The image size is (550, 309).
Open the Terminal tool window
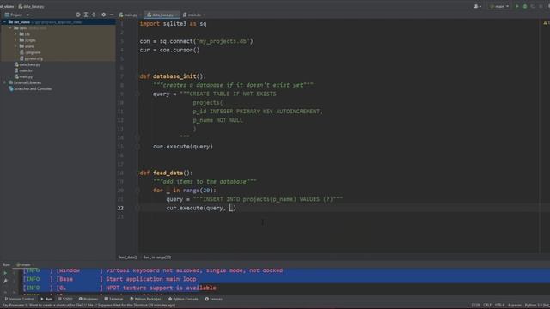tap(114, 299)
